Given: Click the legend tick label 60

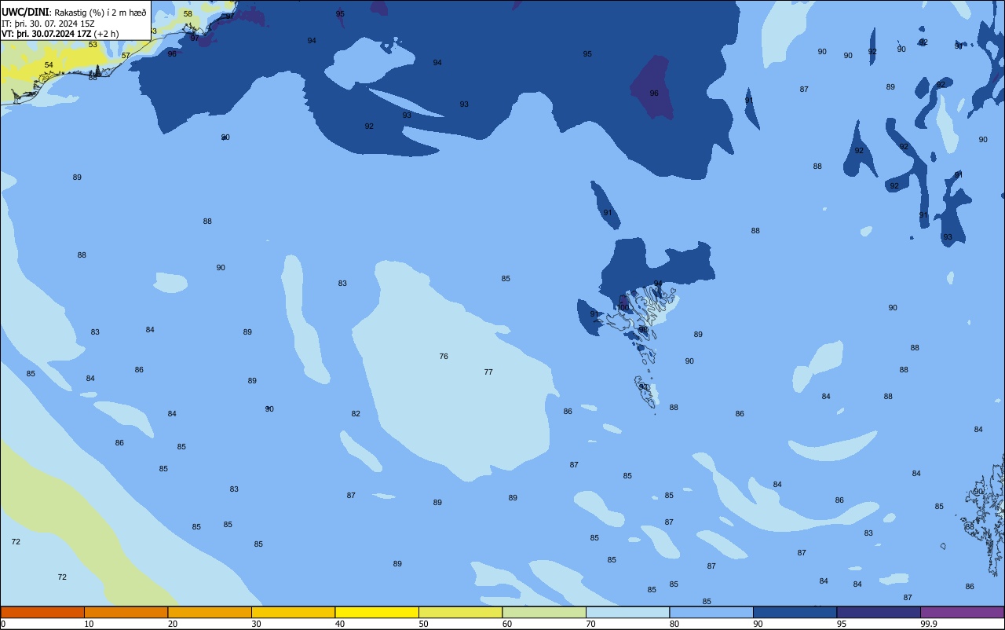Looking at the screenshot, I should [x=507, y=624].
